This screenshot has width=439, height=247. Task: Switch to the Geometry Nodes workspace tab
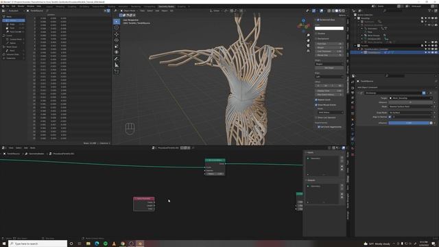point(166,6)
